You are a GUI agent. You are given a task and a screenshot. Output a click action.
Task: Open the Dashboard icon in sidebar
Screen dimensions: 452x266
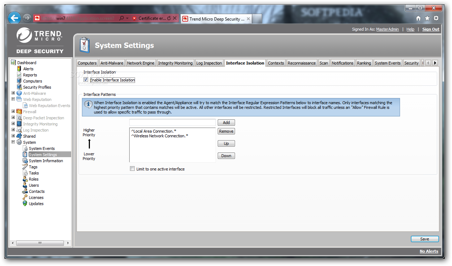pyautogui.click(x=14, y=63)
